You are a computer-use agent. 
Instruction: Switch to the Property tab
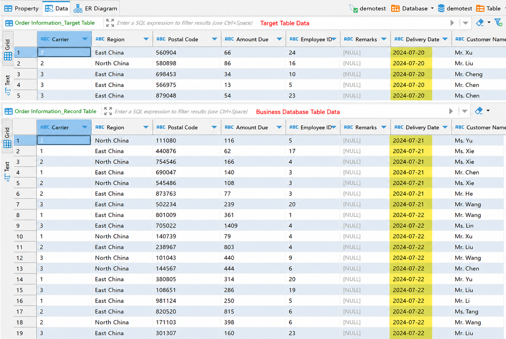(x=21, y=8)
